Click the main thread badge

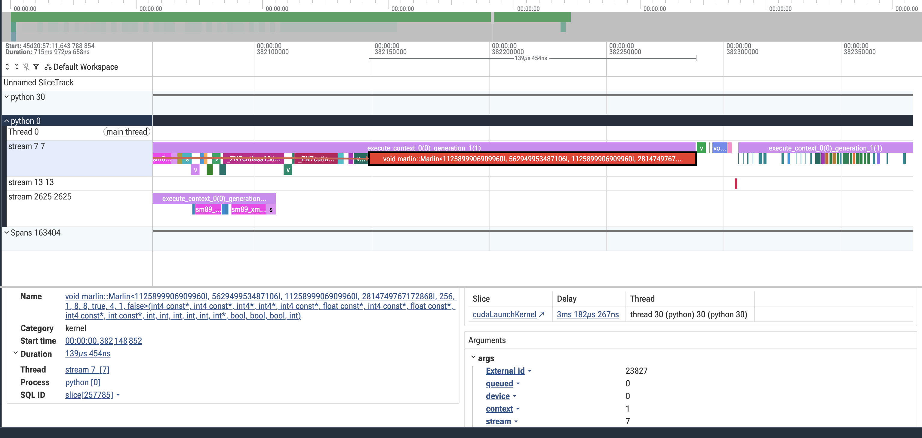[x=127, y=132]
